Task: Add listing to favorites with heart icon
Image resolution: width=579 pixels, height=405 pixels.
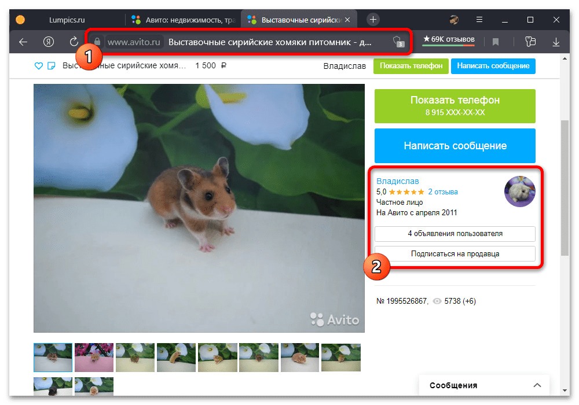Action: click(x=39, y=66)
